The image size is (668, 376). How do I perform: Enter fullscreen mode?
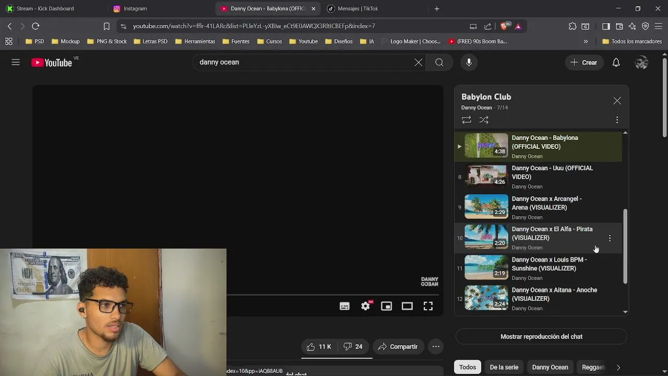pos(428,306)
